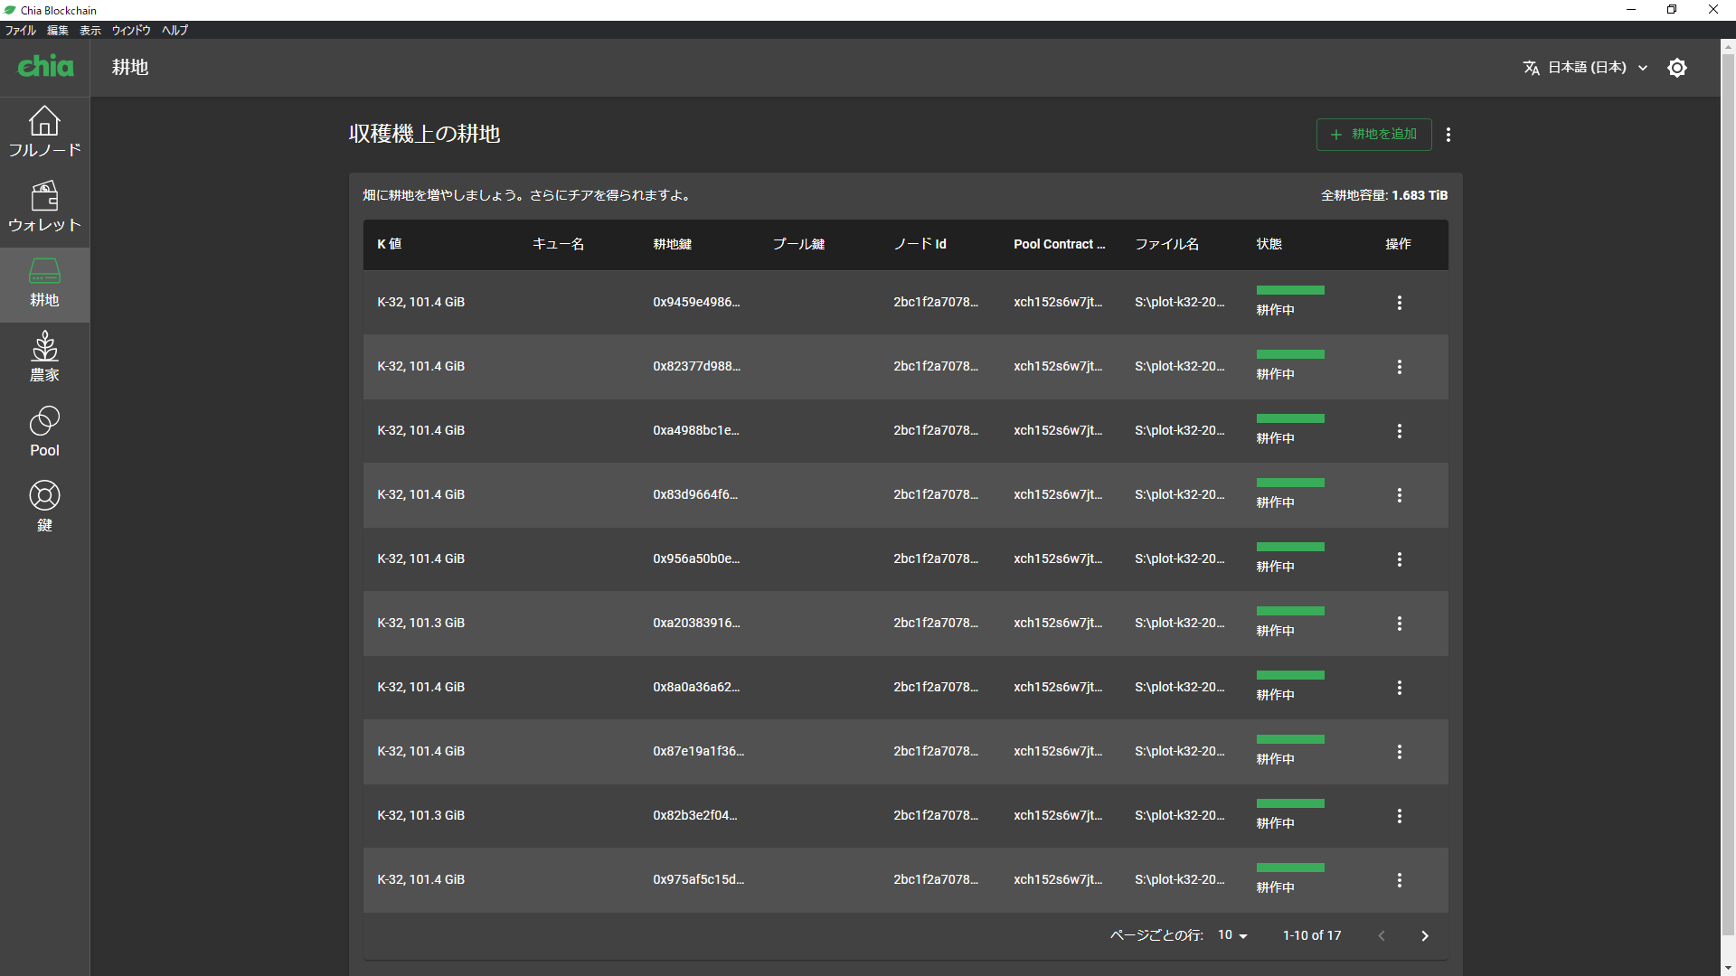Click the 1-10 of 17 pagination text

(1312, 935)
